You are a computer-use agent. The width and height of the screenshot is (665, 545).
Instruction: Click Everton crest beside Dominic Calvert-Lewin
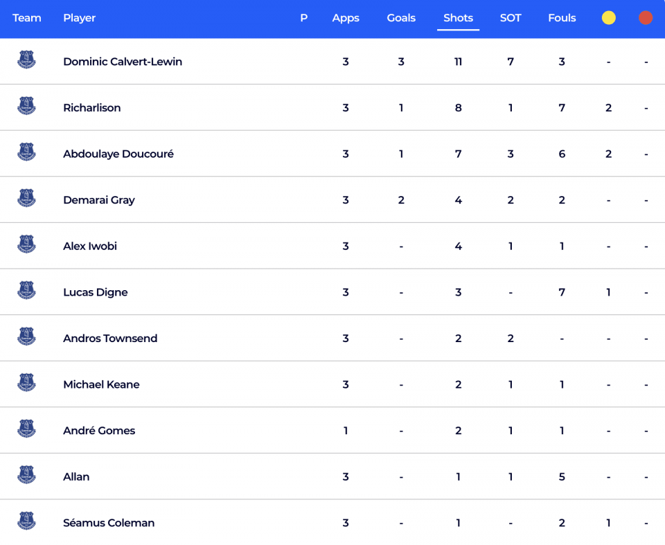tap(26, 60)
